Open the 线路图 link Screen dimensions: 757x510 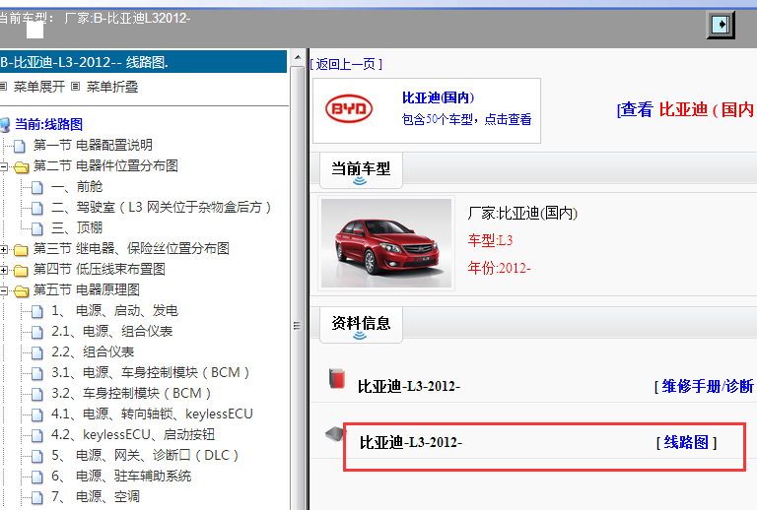(686, 442)
